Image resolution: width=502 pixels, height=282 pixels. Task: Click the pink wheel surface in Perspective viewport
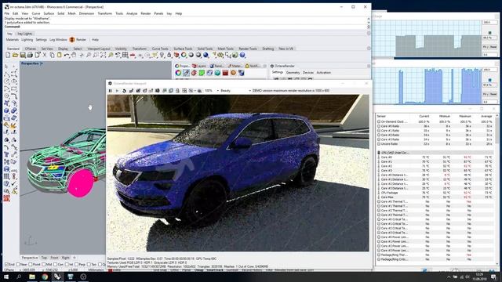coord(80,183)
